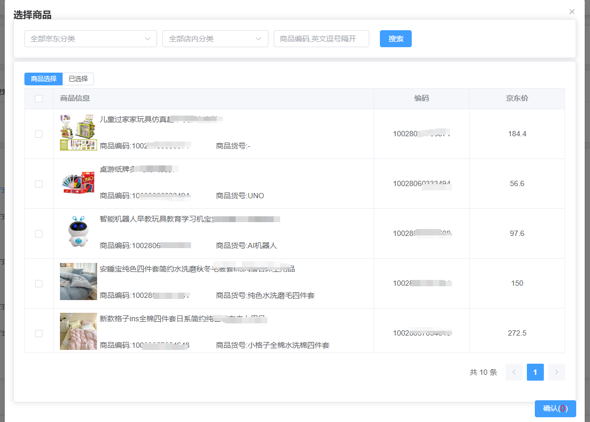The image size is (590, 422).
Task: Focus the 商品编码 search input field
Action: [x=321, y=39]
